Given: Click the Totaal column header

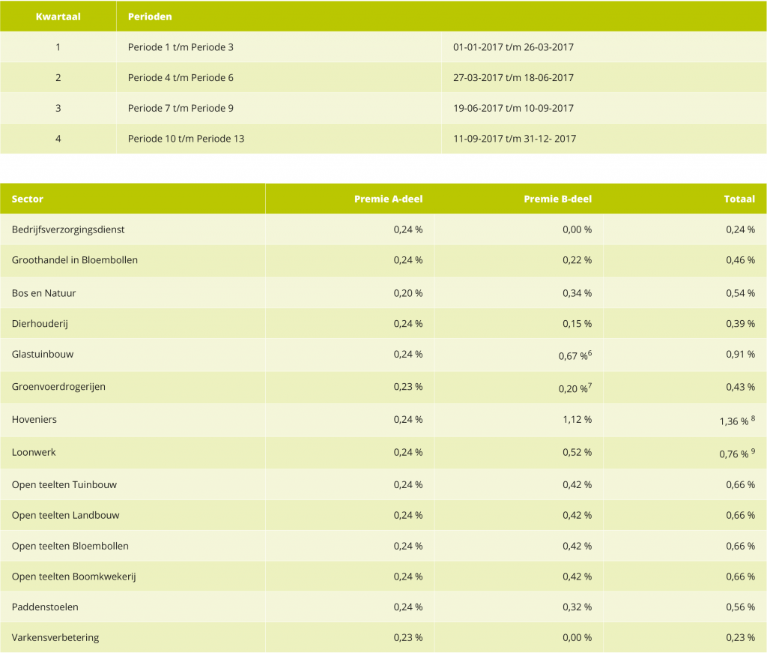Looking at the screenshot, I should [x=739, y=199].
